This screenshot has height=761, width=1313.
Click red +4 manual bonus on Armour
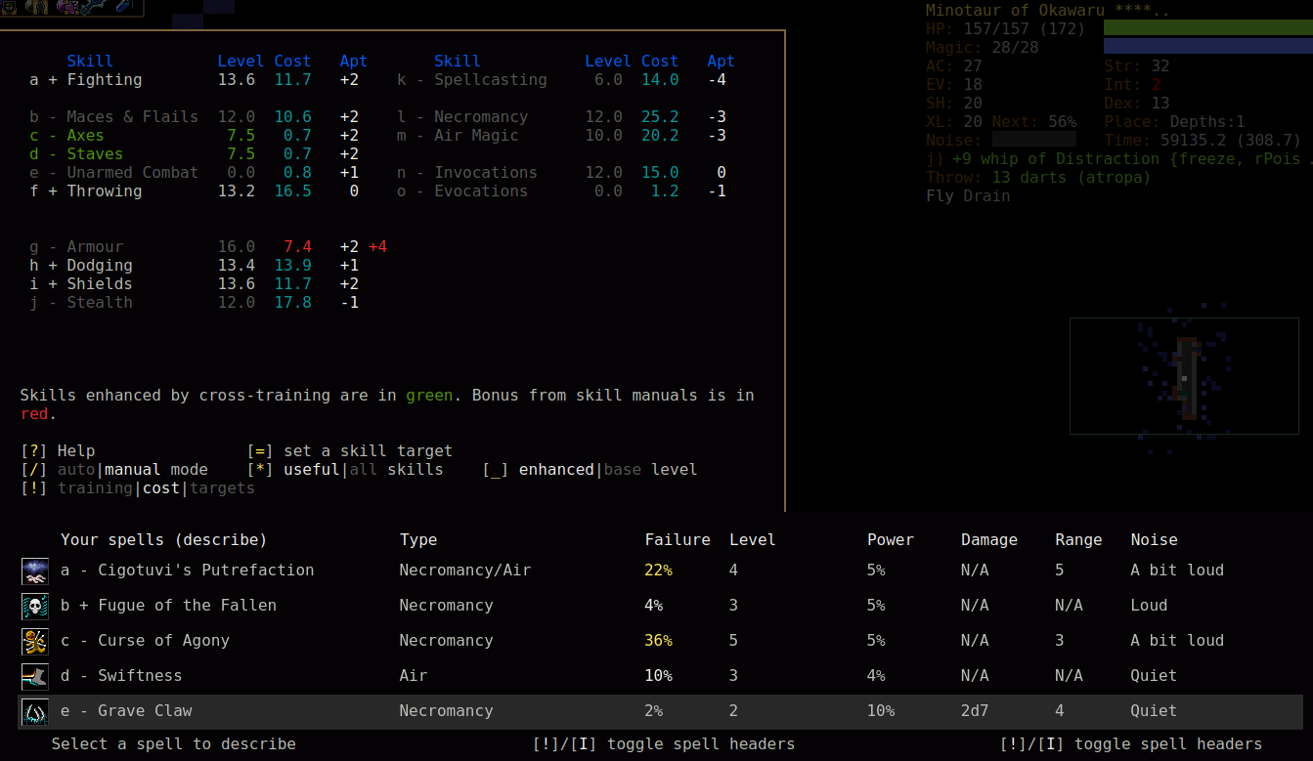tap(377, 247)
